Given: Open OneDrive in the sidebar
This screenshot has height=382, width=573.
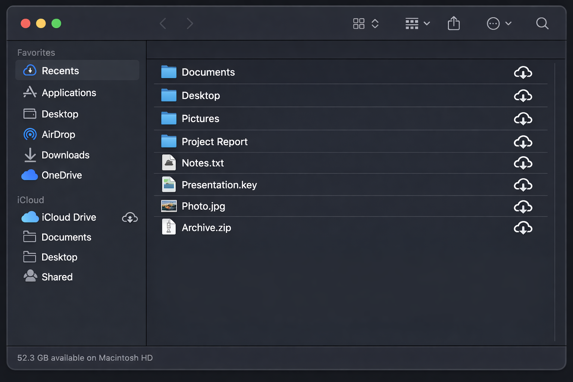Looking at the screenshot, I should click(77, 175).
